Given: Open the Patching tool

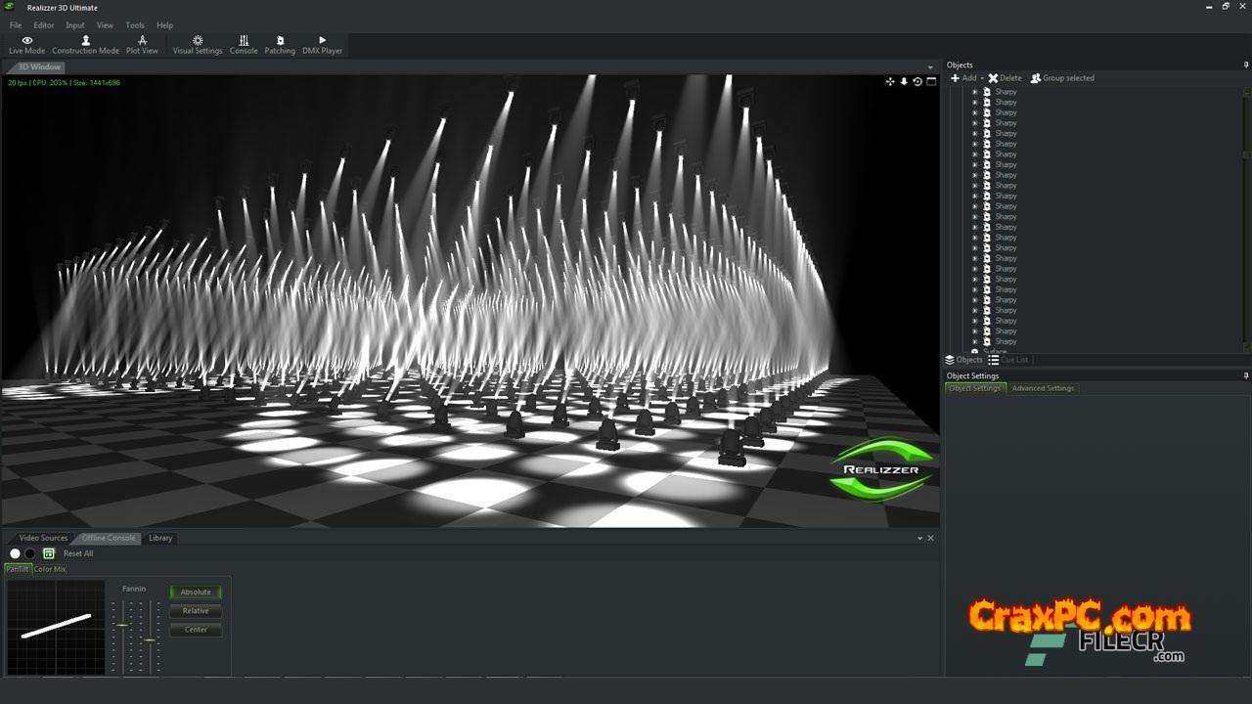Looking at the screenshot, I should [x=280, y=45].
